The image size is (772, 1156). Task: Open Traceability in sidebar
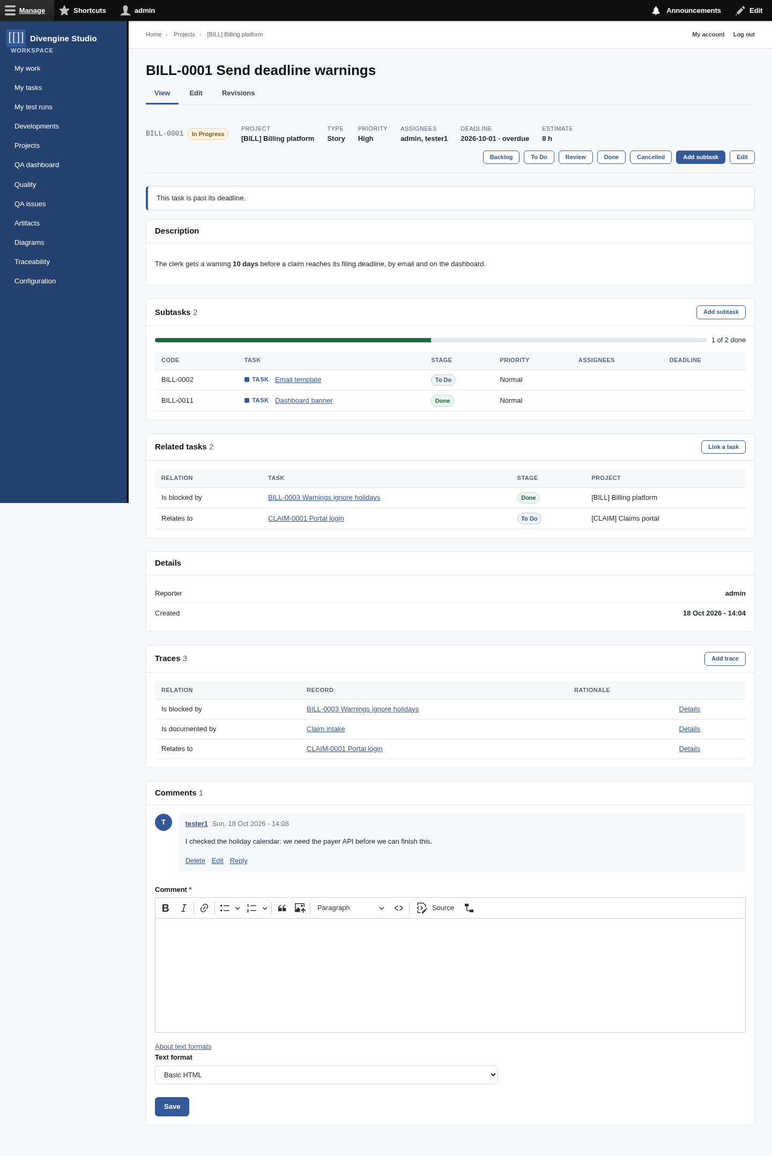click(x=32, y=262)
